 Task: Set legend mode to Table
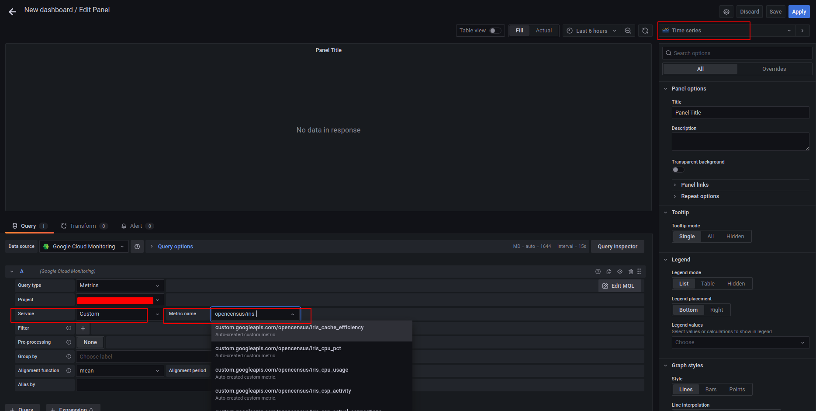[708, 284]
